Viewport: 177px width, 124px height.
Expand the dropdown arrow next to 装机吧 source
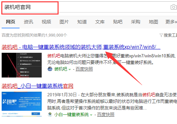[70, 70]
